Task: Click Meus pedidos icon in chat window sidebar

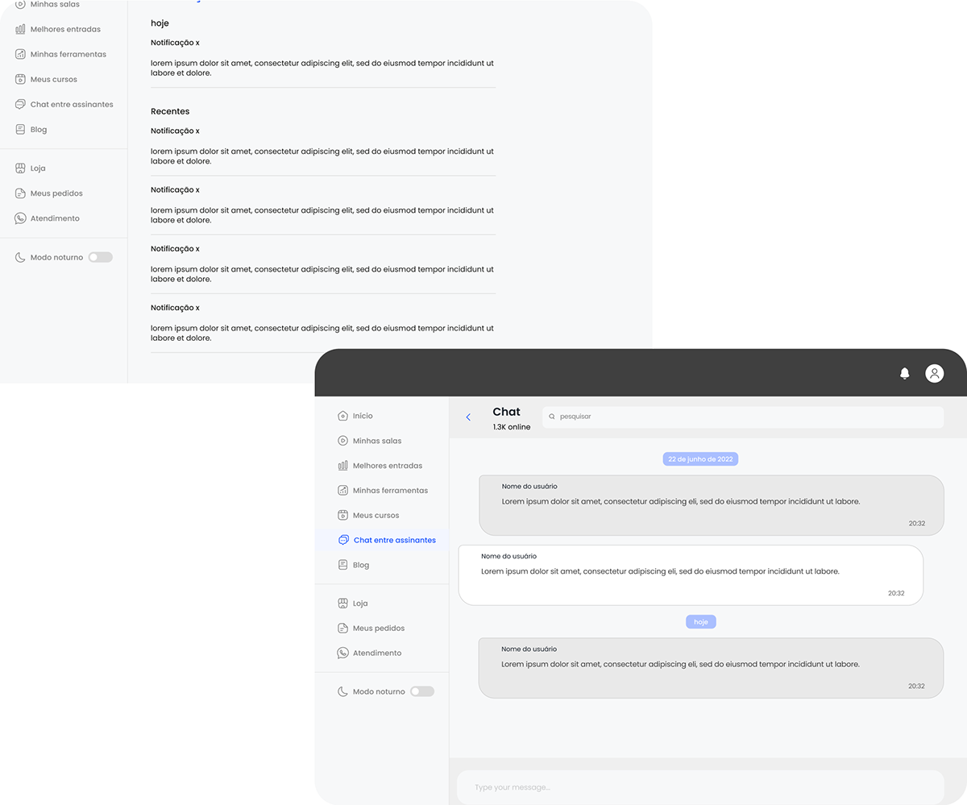Action: coord(342,628)
